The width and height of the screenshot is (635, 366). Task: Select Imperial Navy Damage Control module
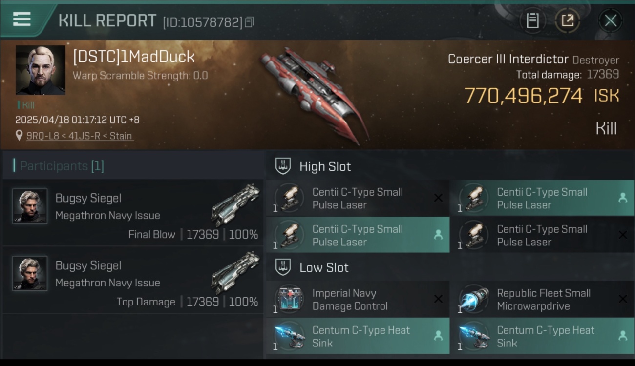[358, 300]
